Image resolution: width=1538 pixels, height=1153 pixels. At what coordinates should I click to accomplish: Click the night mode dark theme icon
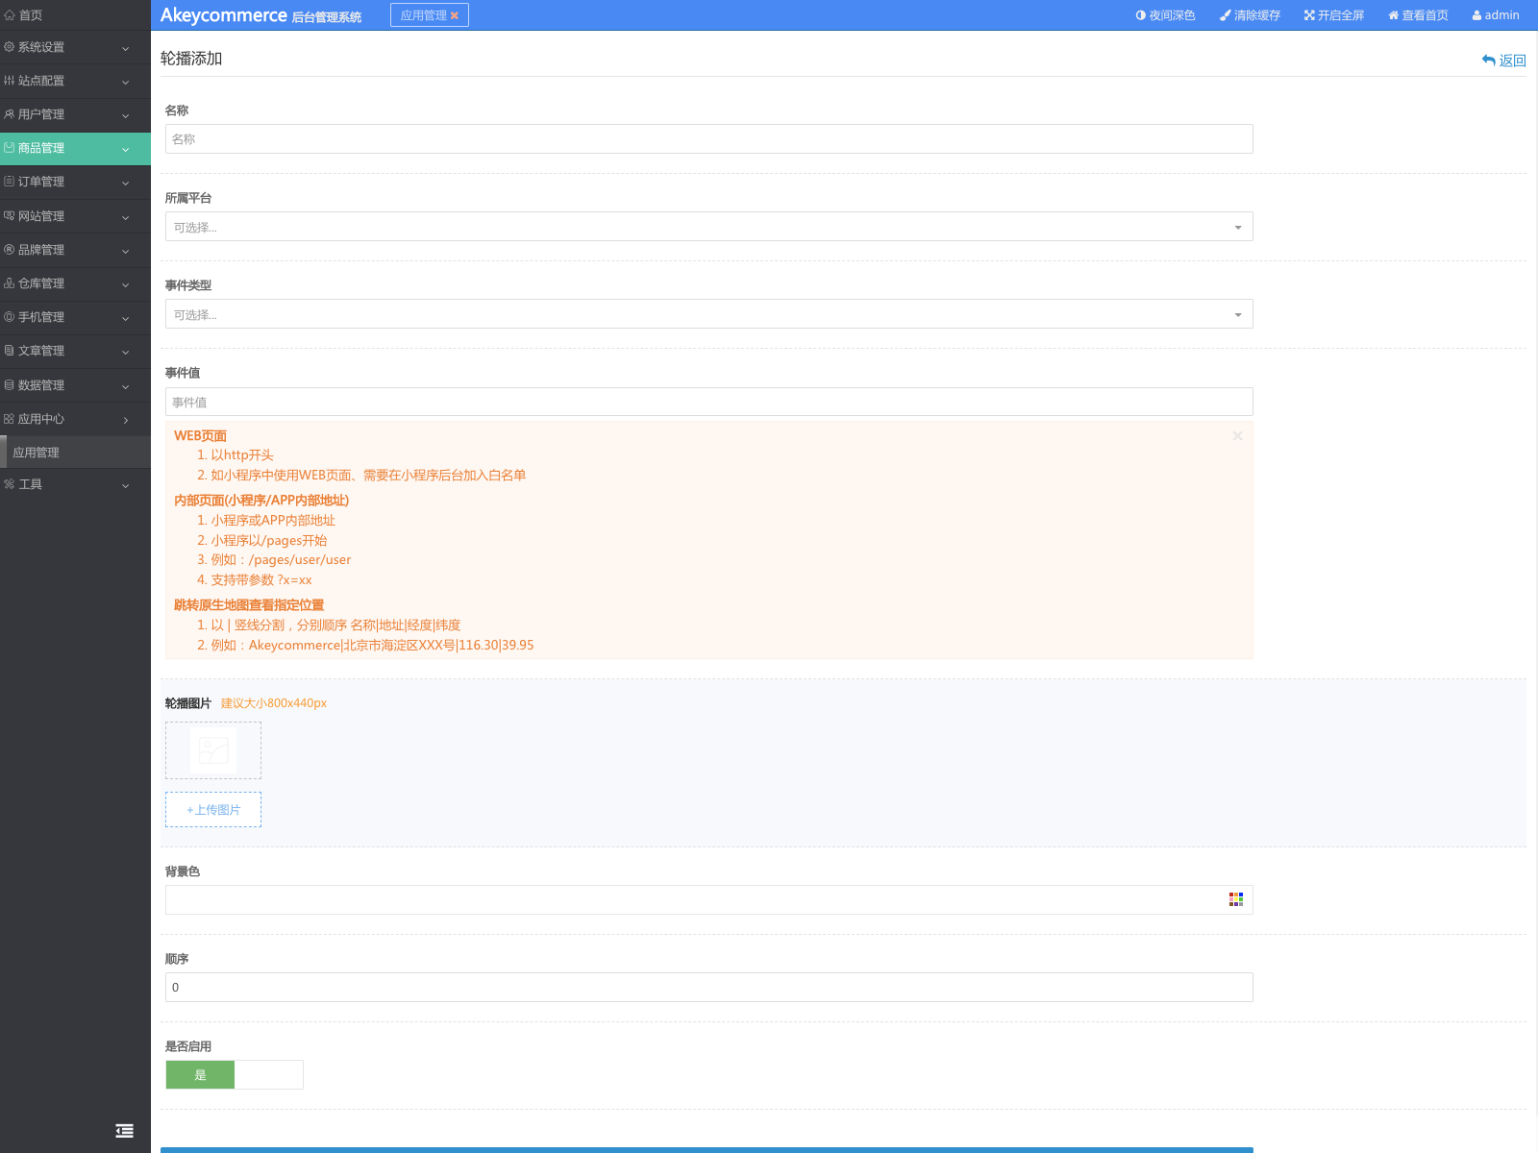tap(1141, 15)
